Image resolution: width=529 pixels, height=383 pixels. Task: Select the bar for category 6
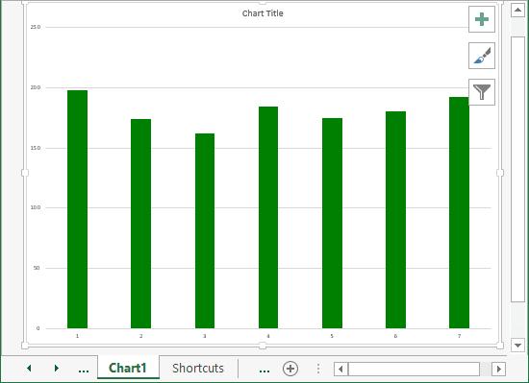click(395, 220)
